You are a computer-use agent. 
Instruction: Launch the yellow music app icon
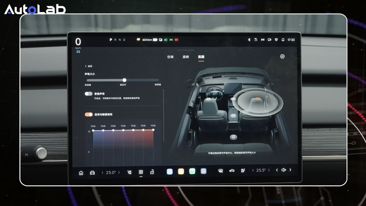click(x=181, y=171)
